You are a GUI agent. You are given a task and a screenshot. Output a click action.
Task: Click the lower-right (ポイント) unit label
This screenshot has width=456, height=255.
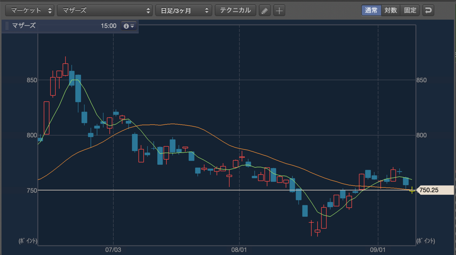[426, 241]
